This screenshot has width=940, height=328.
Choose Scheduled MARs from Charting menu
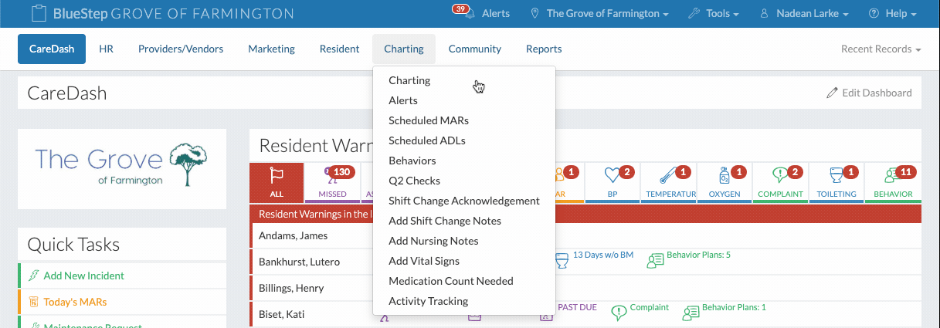[429, 120]
